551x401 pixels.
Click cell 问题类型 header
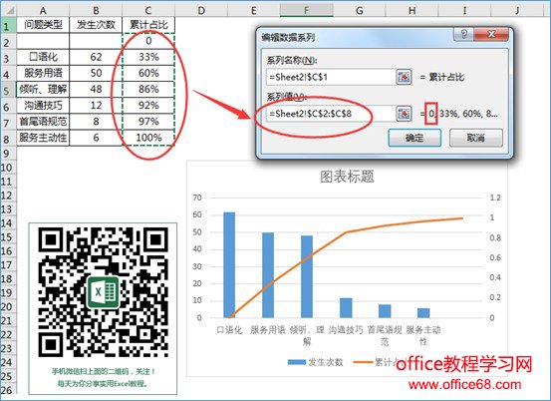pyautogui.click(x=43, y=25)
